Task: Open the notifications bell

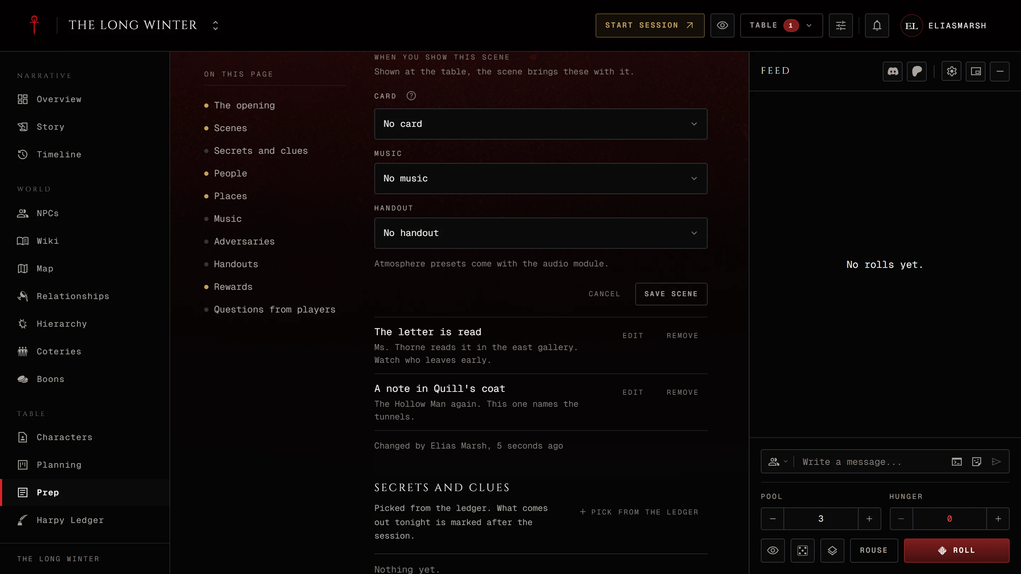Action: [877, 26]
